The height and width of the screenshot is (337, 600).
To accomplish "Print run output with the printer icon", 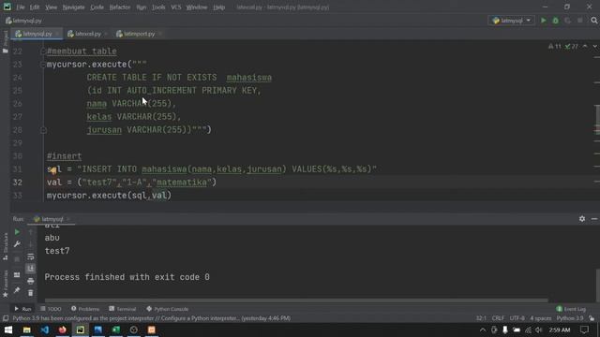I will (x=31, y=281).
